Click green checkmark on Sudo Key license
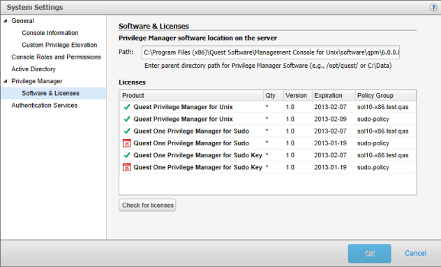 click(x=127, y=155)
